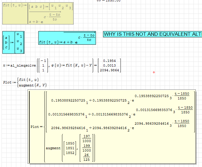Screen dimensions: 202x167
Task: Click the 26/125 fraction in the result vector
Action: (x=87, y=157)
